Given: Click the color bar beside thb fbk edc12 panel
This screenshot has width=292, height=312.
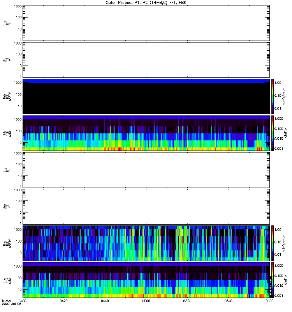Looking at the screenshot, I should tap(273, 96).
